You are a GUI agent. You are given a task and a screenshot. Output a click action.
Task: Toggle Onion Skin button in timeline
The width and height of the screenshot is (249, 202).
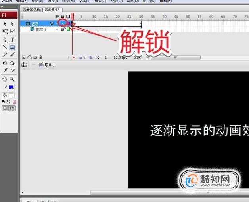(80, 57)
